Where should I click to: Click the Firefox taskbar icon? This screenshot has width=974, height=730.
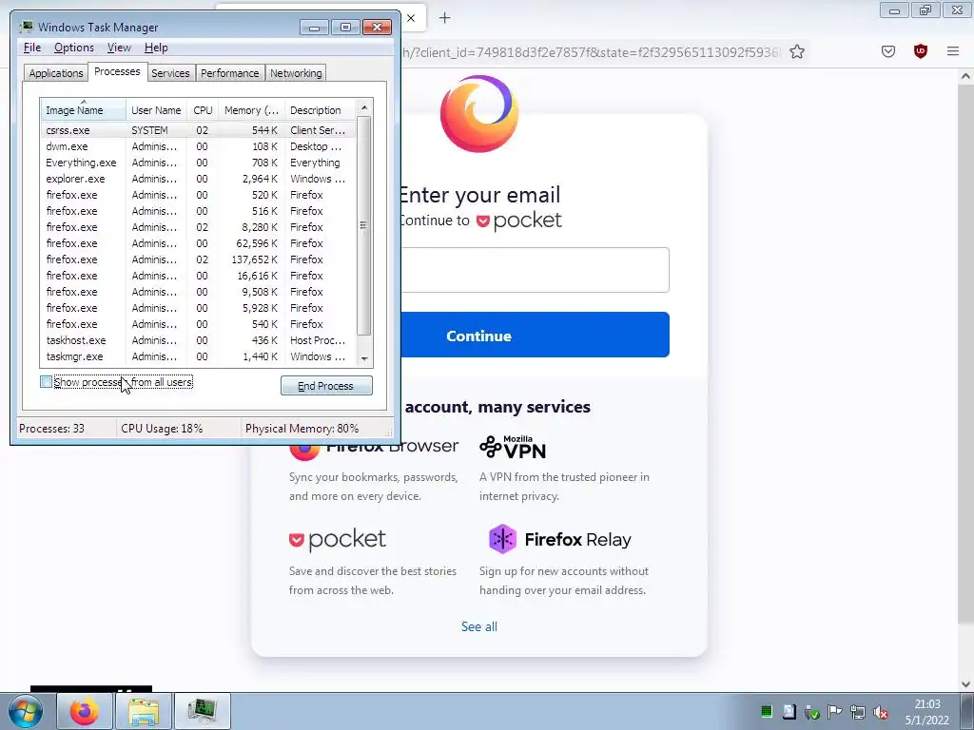point(85,711)
